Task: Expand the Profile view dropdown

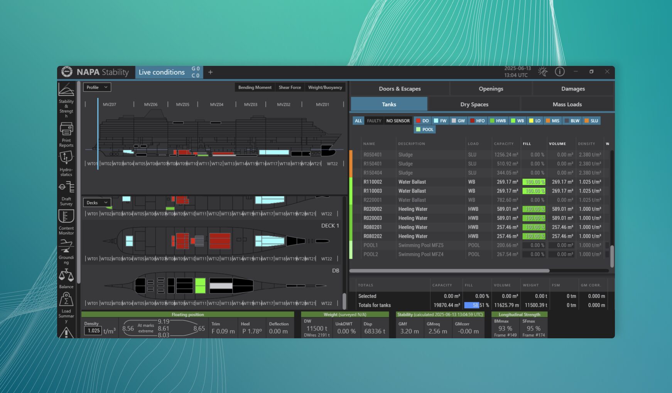Action: [x=97, y=87]
